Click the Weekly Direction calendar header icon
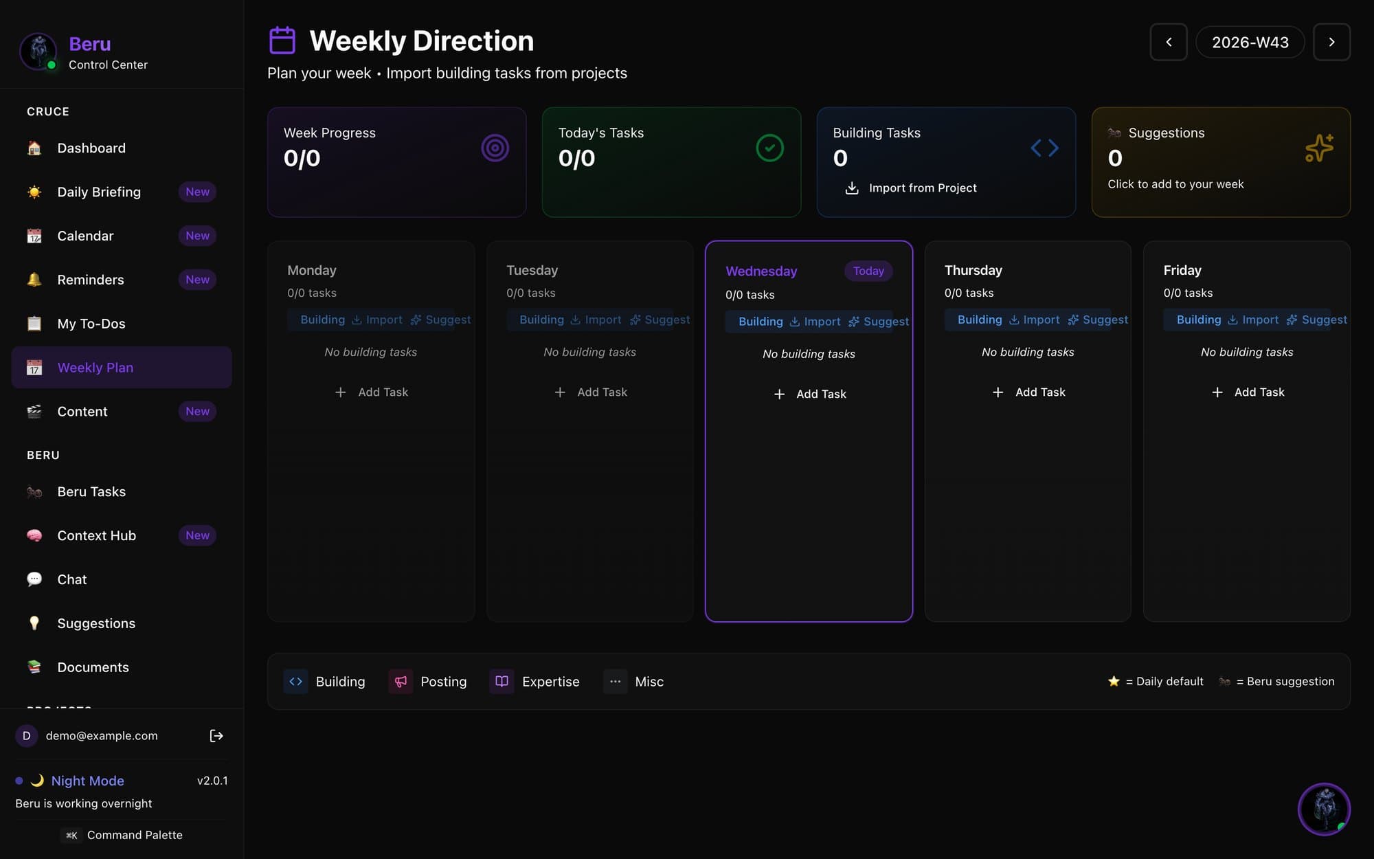Viewport: 1374px width, 859px height. coord(282,41)
